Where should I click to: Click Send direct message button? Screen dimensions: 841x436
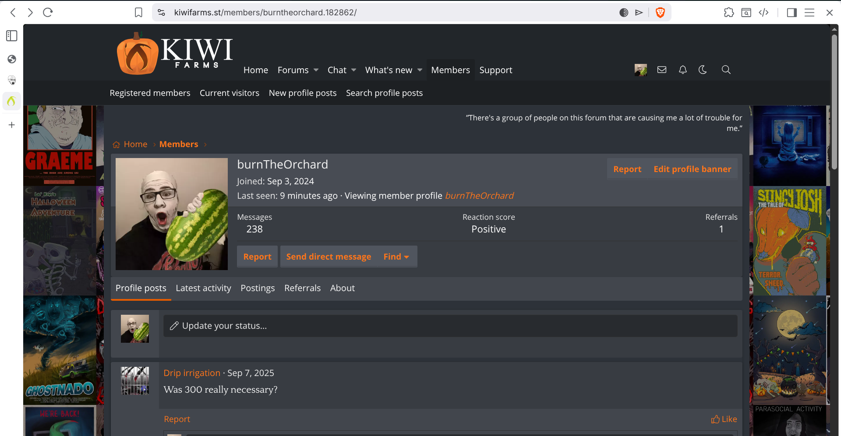click(329, 257)
